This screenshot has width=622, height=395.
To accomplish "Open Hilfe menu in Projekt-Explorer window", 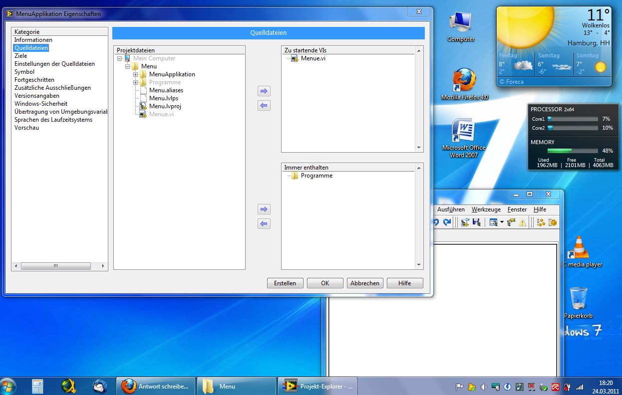I will (540, 209).
